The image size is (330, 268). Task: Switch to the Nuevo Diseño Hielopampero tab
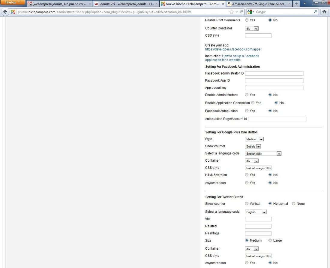coord(192,4)
